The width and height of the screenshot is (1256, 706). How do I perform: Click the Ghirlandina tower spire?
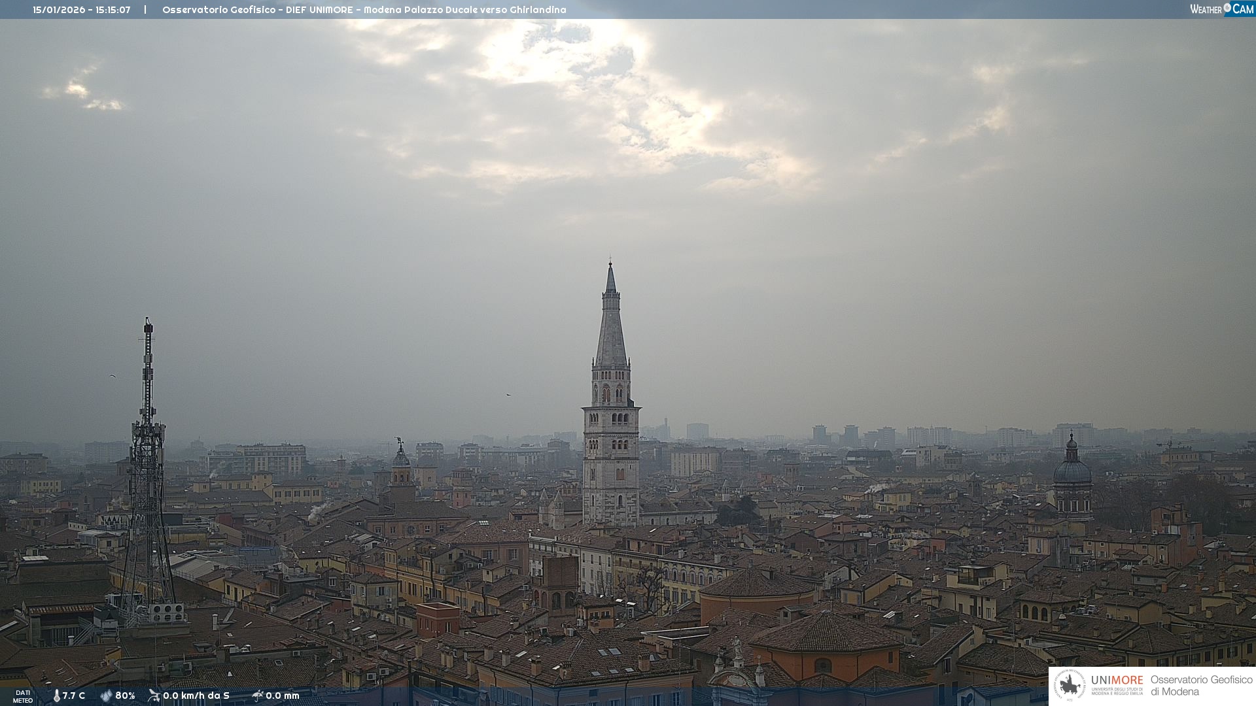pyautogui.click(x=611, y=327)
